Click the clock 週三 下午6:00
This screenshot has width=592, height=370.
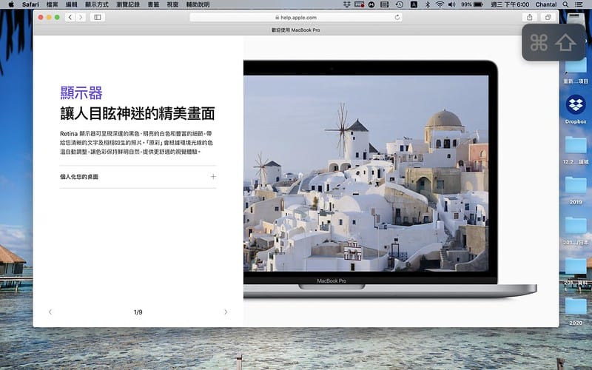click(x=510, y=4)
